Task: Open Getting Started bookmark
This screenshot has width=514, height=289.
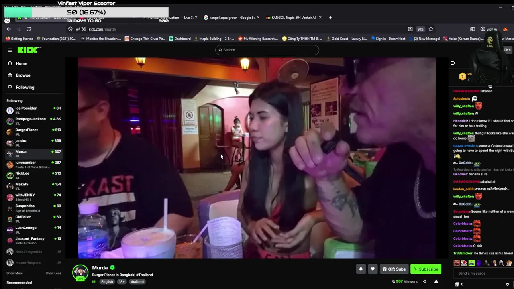Action: coord(19,39)
